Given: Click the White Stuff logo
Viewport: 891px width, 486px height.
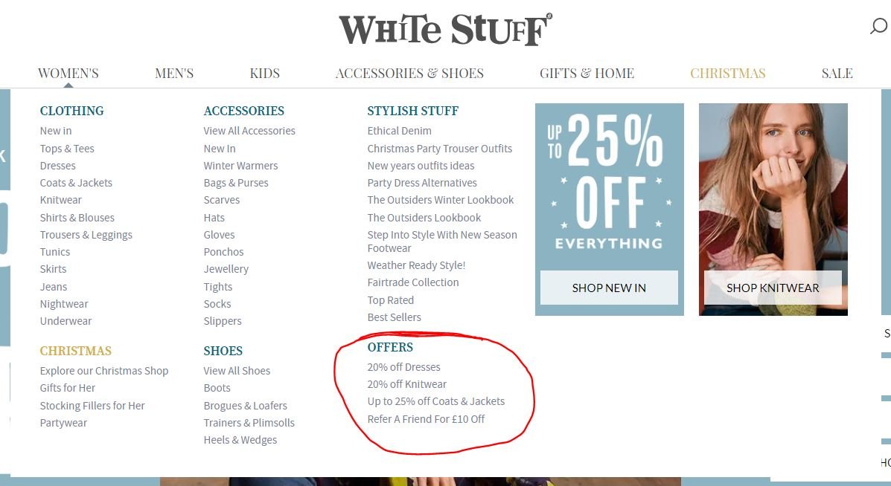Looking at the screenshot, I should tap(445, 30).
